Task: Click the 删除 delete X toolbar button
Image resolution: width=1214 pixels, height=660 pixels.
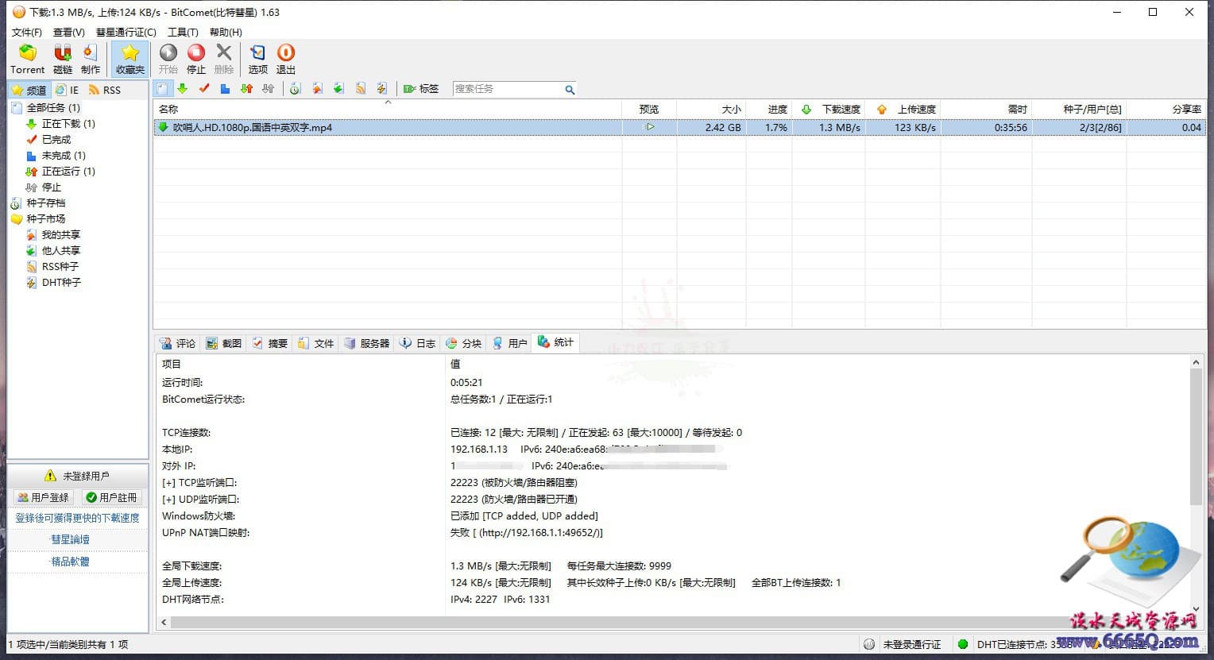Action: [224, 60]
